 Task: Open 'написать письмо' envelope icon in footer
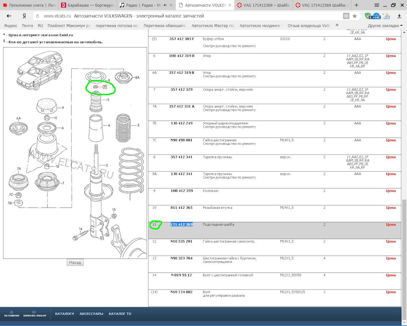34,314
